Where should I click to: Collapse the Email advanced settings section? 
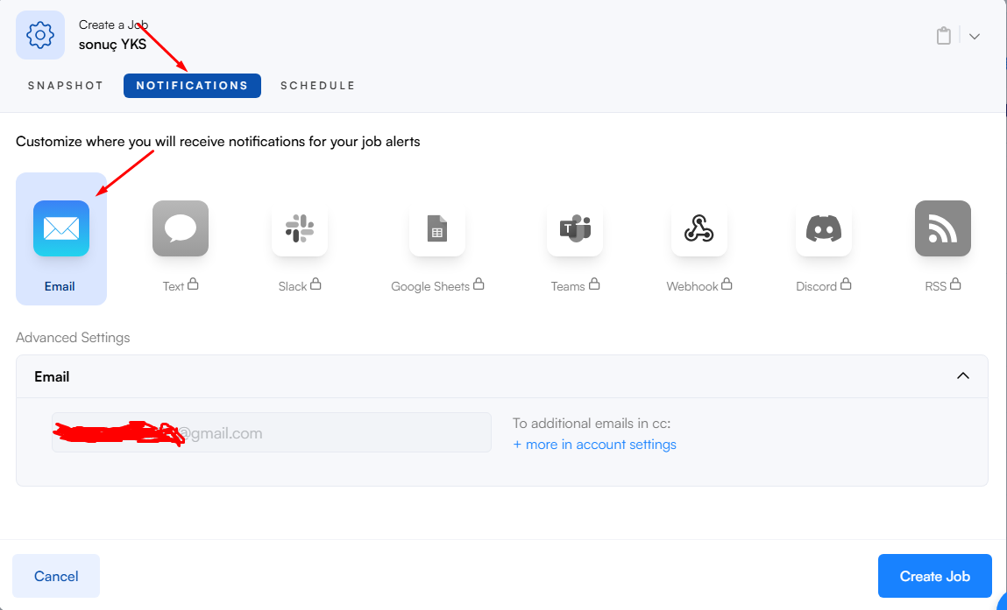point(963,376)
